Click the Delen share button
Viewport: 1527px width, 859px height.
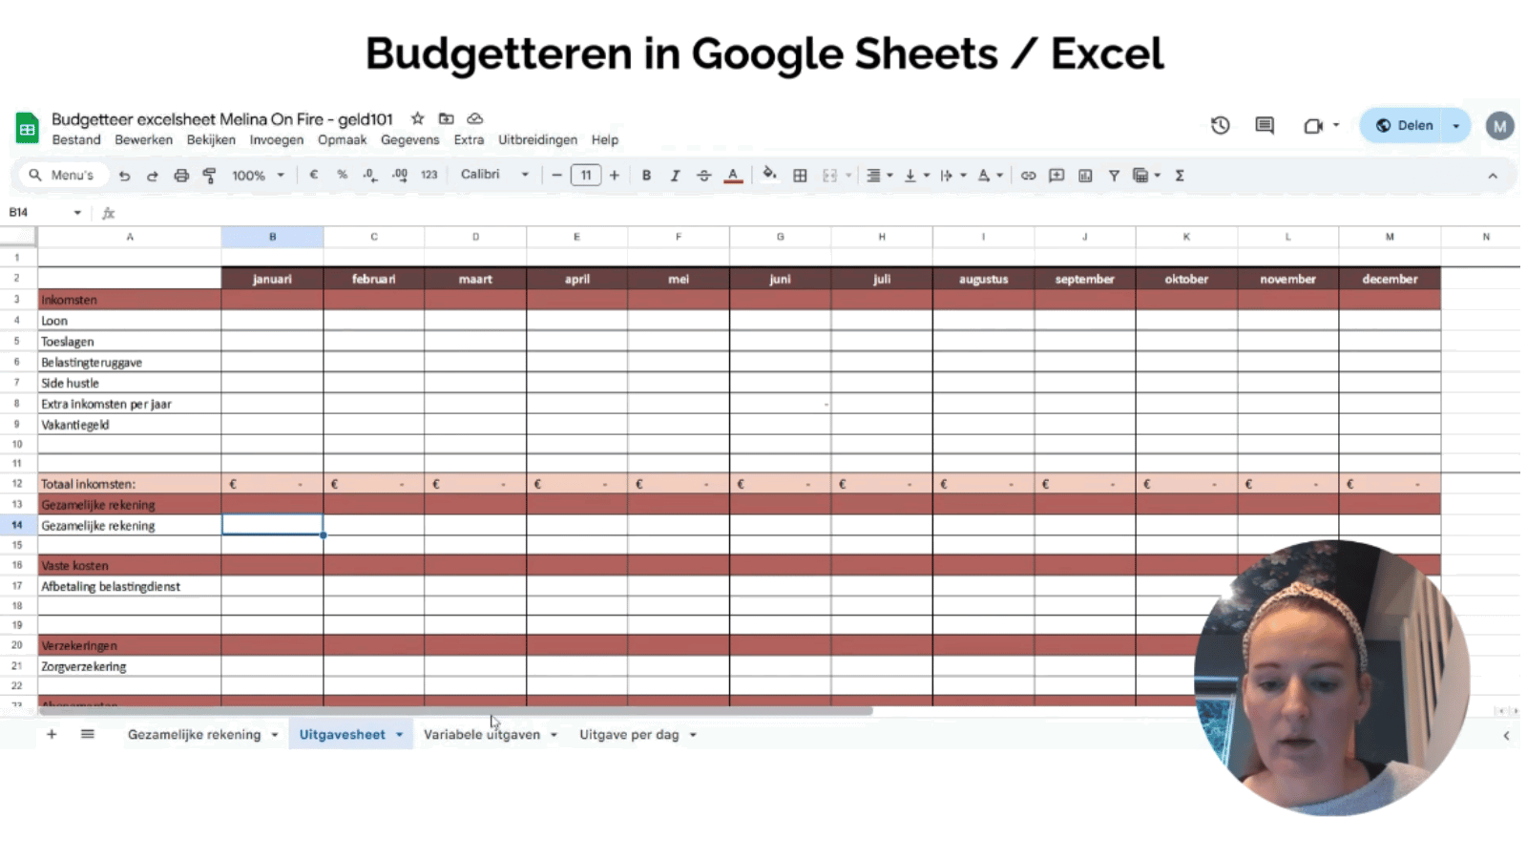tap(1404, 125)
